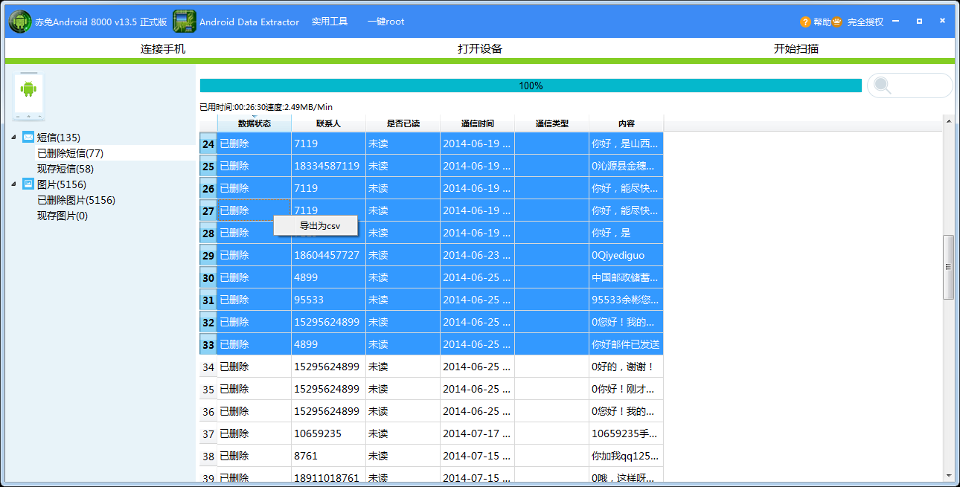Select row header number 37
Viewport: 960px width, 487px height.
click(x=208, y=433)
